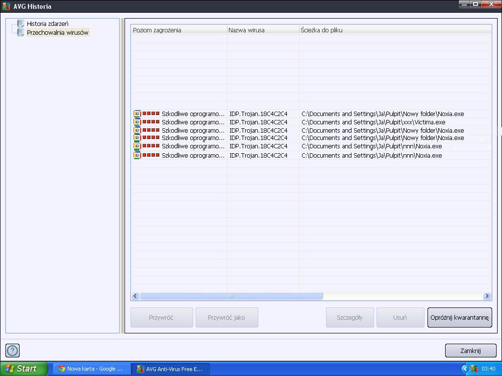The height and width of the screenshot is (376, 502).
Task: Open the Historia zdarzeń tree item
Action: [x=48, y=23]
